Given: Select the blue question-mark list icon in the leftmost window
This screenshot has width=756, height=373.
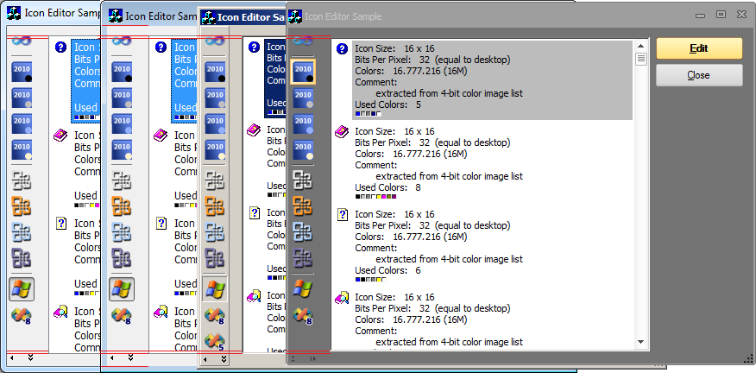Looking at the screenshot, I should [x=60, y=47].
